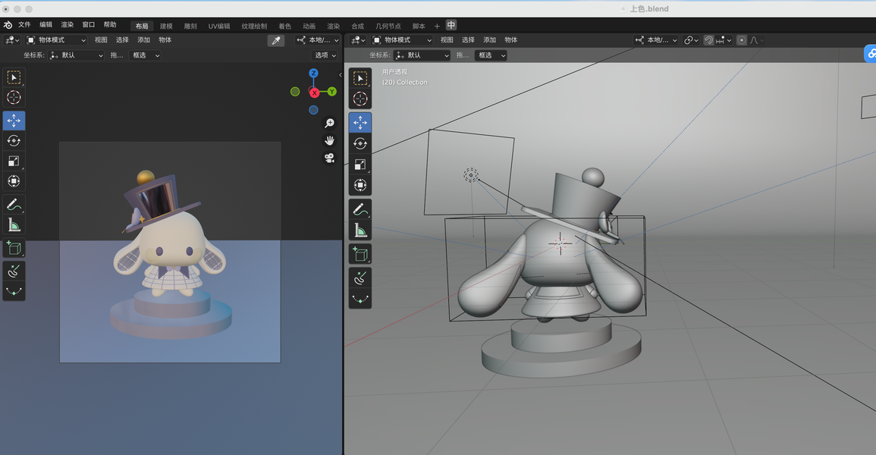Click the negative Z axis gizmo circle
Image resolution: width=876 pixels, height=455 pixels.
click(313, 110)
